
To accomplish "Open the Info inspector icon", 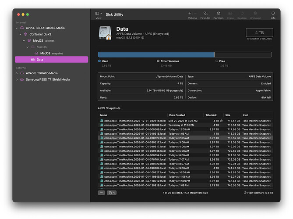I will [x=273, y=14].
